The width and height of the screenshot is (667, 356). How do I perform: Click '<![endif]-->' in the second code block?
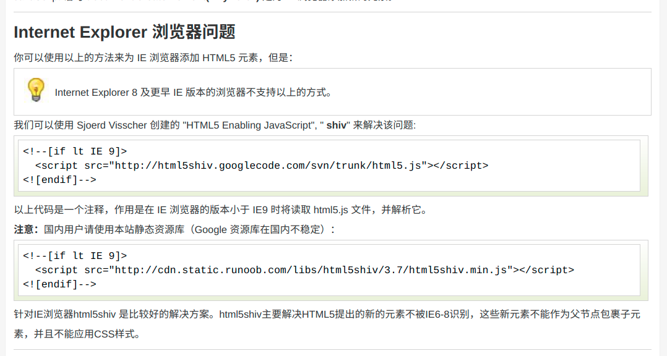click(59, 284)
